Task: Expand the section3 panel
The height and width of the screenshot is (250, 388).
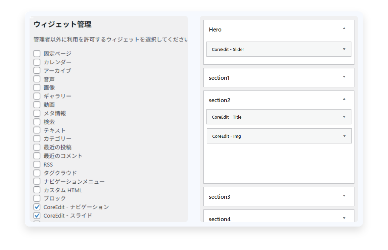Action: click(x=344, y=196)
